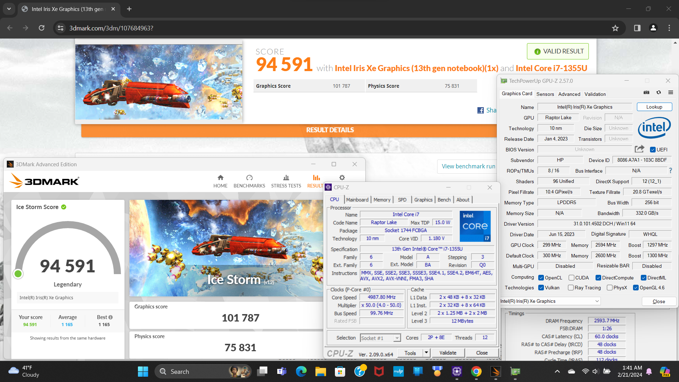This screenshot has height=382, width=679.
Task: Open McAfee icon on taskbar
Action: [x=379, y=371]
